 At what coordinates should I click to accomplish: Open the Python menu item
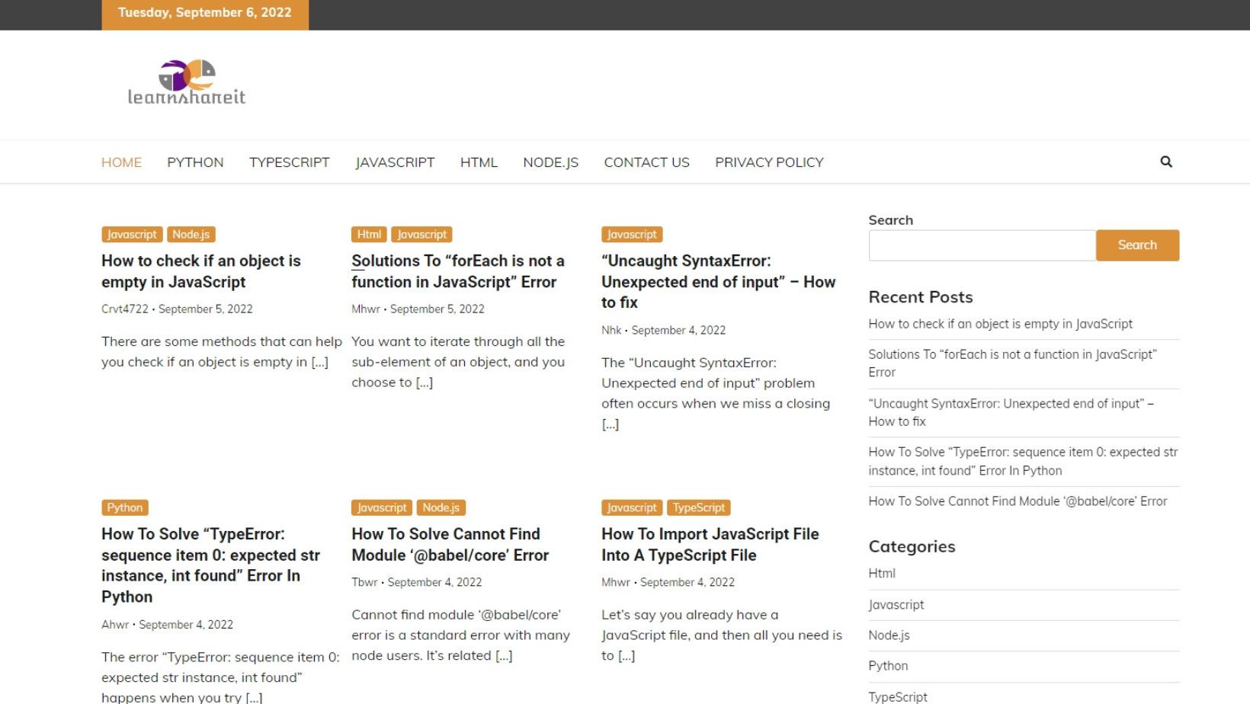click(195, 162)
